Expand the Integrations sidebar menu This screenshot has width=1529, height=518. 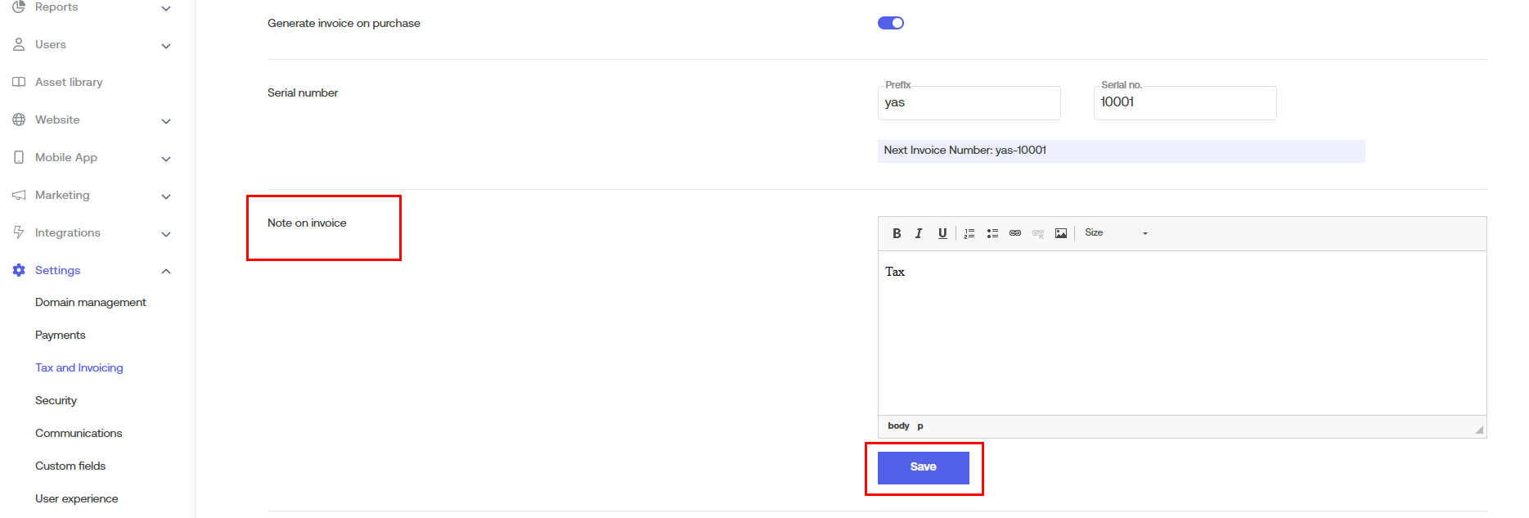tap(166, 233)
